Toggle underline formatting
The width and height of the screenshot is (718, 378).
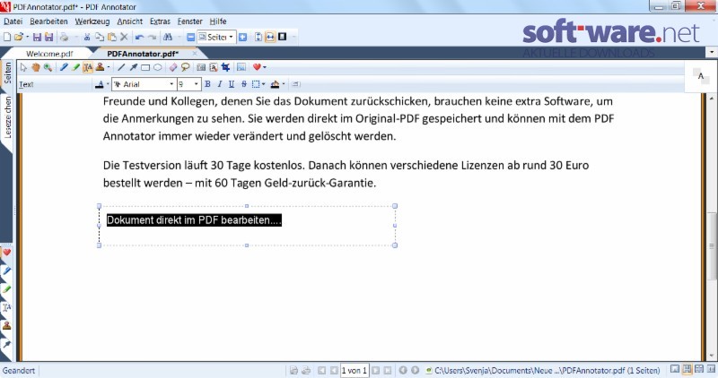(x=232, y=84)
